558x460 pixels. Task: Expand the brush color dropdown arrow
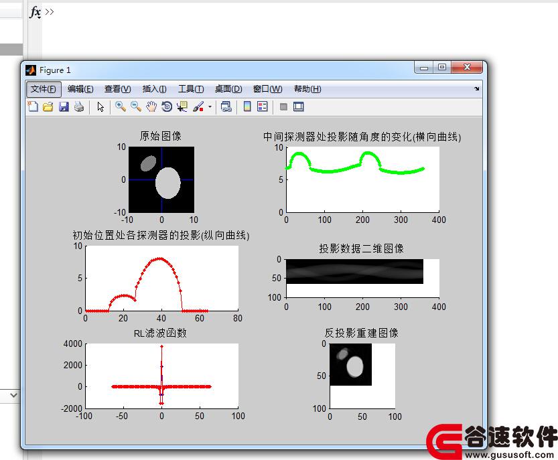210,106
